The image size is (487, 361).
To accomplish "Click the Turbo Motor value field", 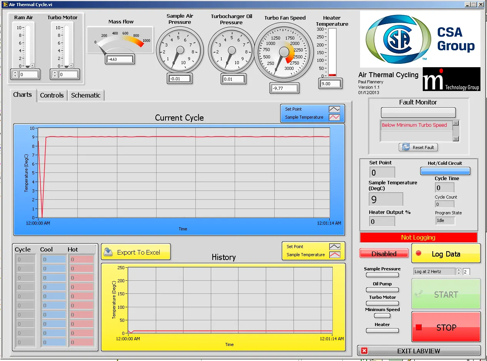I will click(68, 75).
